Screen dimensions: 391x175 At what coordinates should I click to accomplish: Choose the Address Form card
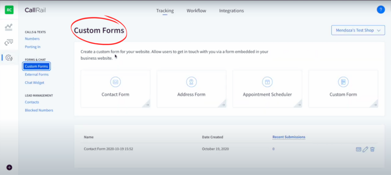point(191,89)
